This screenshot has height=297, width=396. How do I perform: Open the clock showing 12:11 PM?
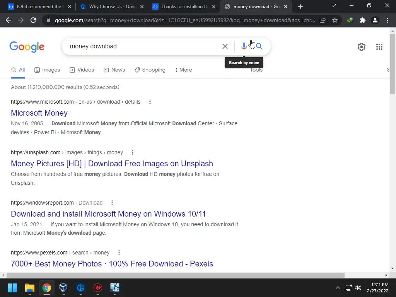coord(377,288)
